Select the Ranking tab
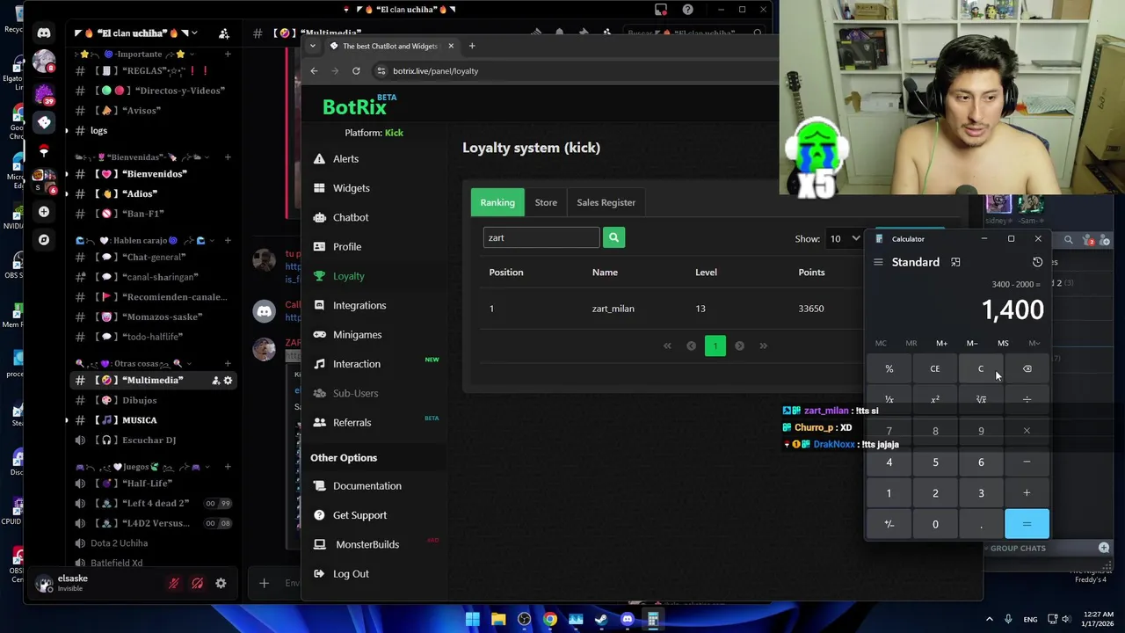The width and height of the screenshot is (1125, 633). point(497,202)
